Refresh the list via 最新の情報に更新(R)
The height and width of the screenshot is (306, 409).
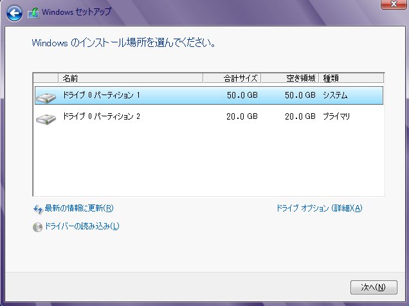click(79, 208)
